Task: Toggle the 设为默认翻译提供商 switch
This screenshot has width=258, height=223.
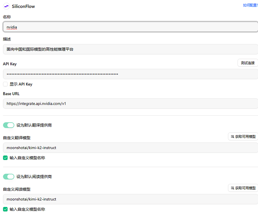Action: click(9, 125)
